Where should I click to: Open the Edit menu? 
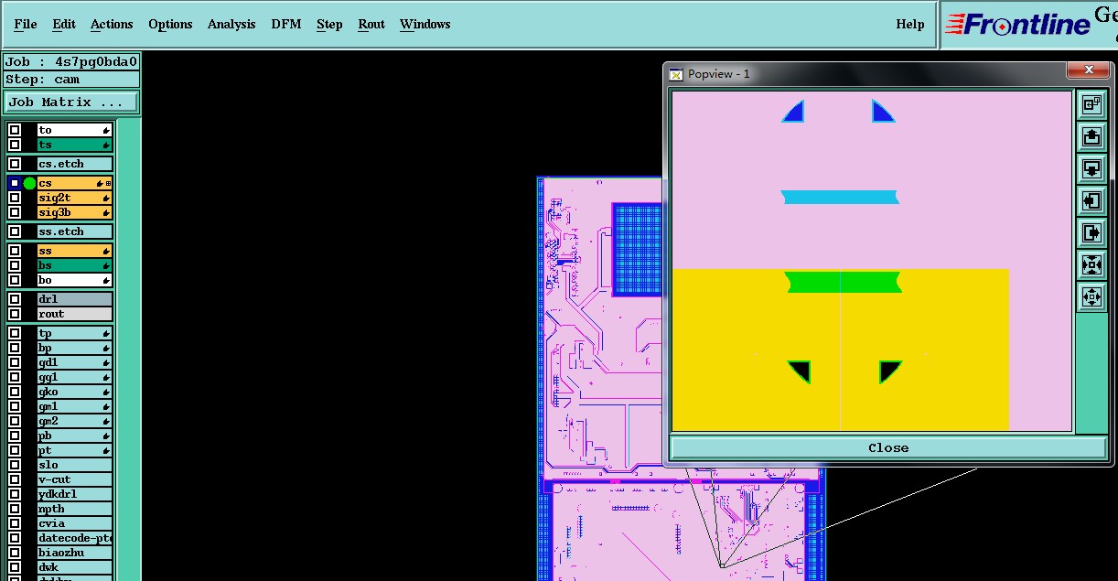64,24
